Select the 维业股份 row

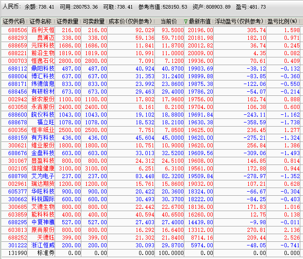pos(150,145)
